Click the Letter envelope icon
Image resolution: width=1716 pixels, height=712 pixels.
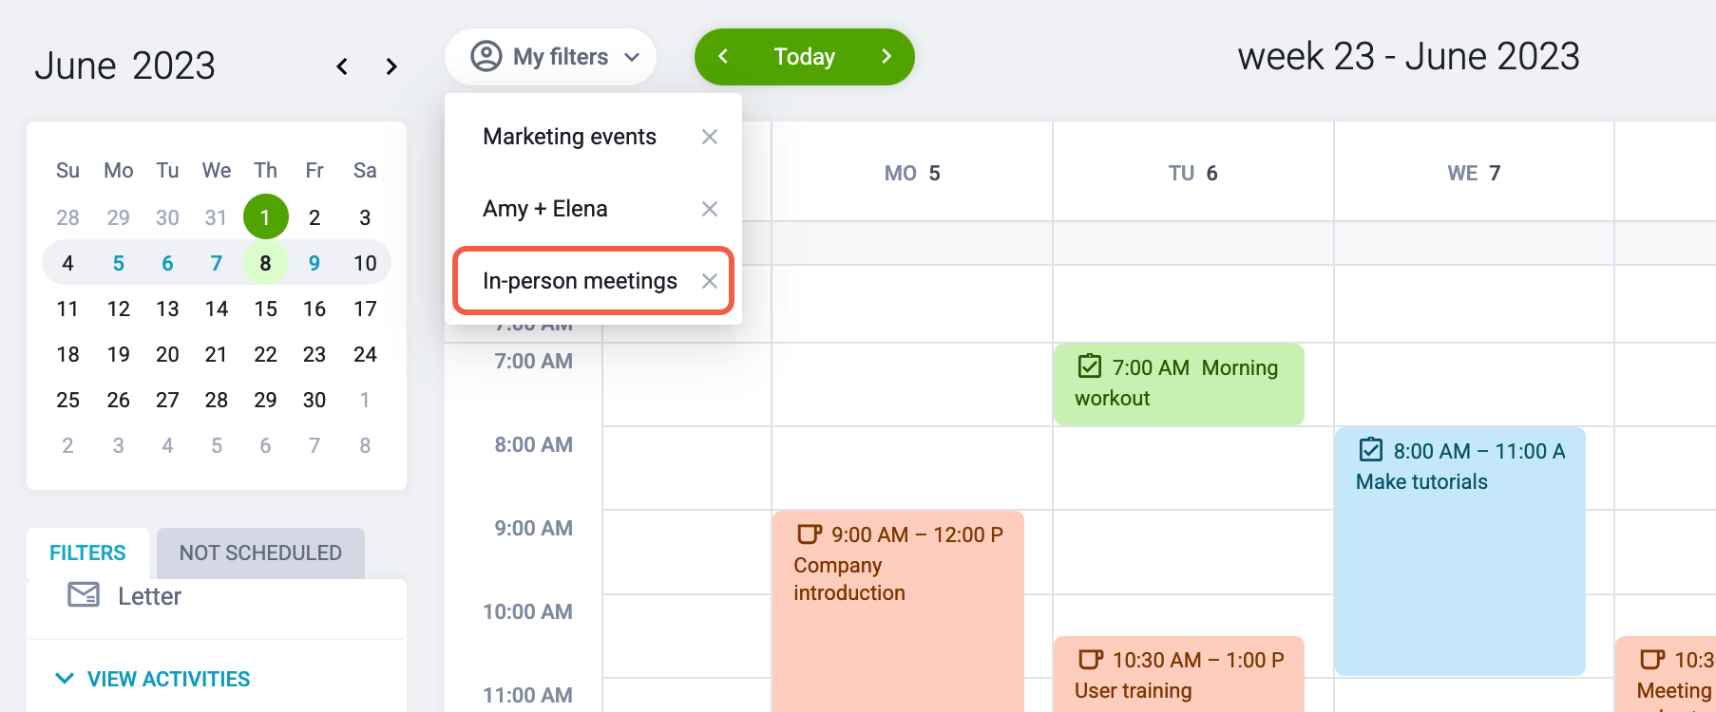pos(84,595)
